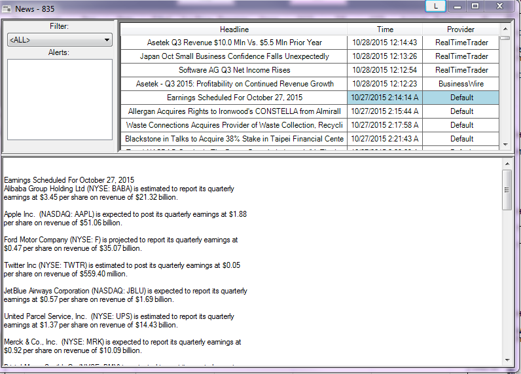
Task: Click highlighted time cell 10/27/2015 2:14:14 A
Action: pos(385,98)
